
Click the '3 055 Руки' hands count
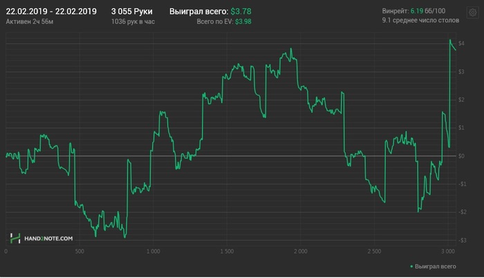(132, 12)
